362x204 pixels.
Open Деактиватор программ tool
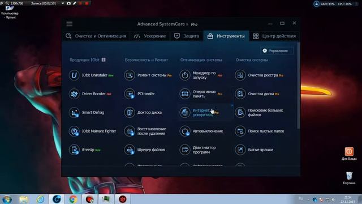tap(197, 150)
